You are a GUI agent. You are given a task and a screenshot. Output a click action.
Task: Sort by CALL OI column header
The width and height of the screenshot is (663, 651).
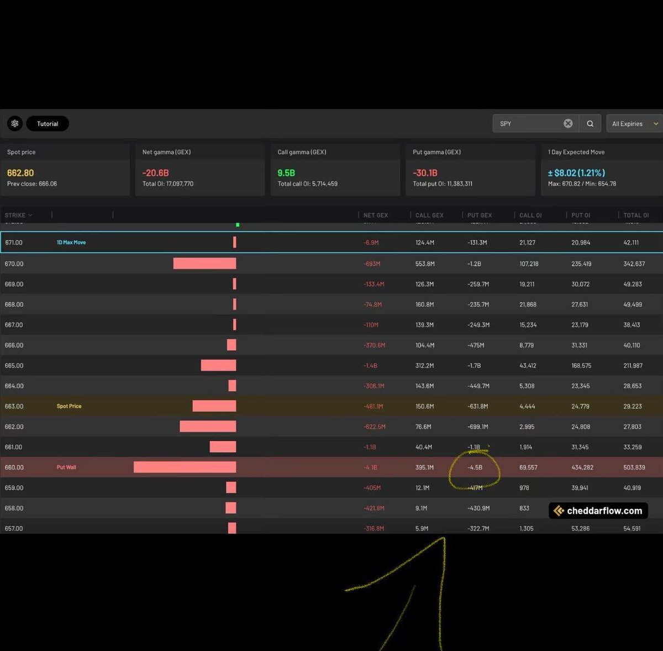[x=530, y=215]
